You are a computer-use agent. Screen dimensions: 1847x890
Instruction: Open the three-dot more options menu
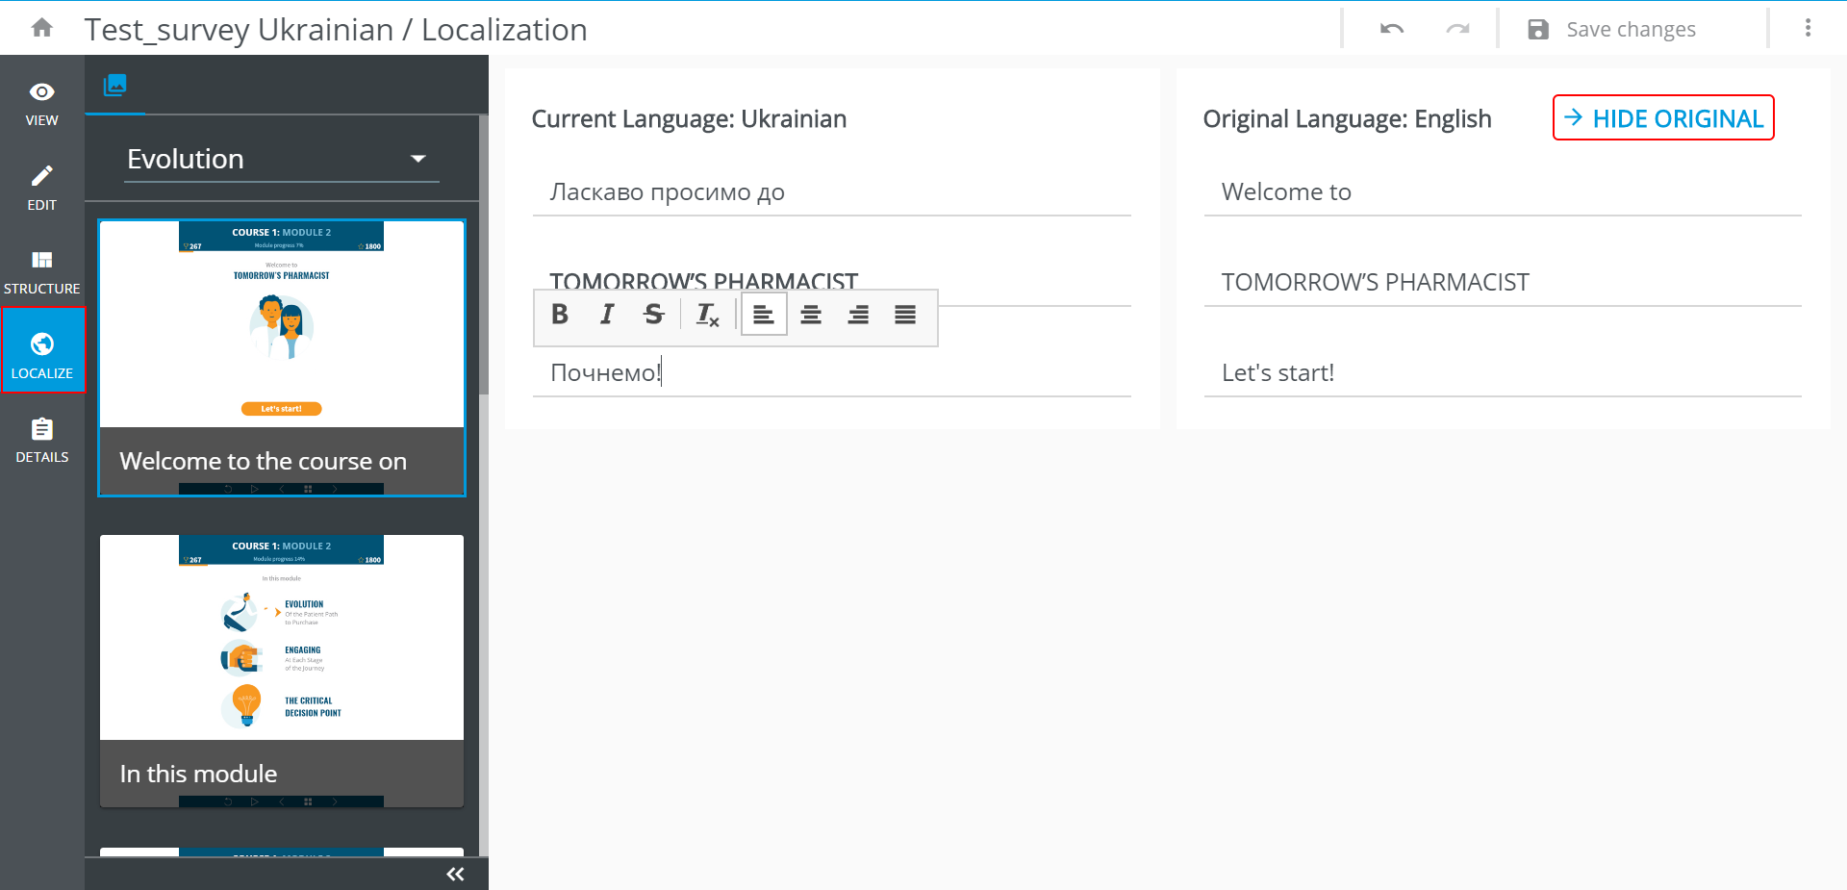pyautogui.click(x=1808, y=29)
